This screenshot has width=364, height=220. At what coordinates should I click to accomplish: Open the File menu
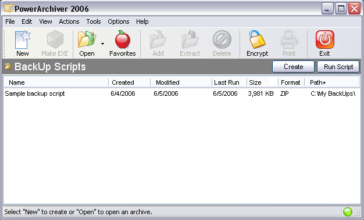pyautogui.click(x=10, y=21)
